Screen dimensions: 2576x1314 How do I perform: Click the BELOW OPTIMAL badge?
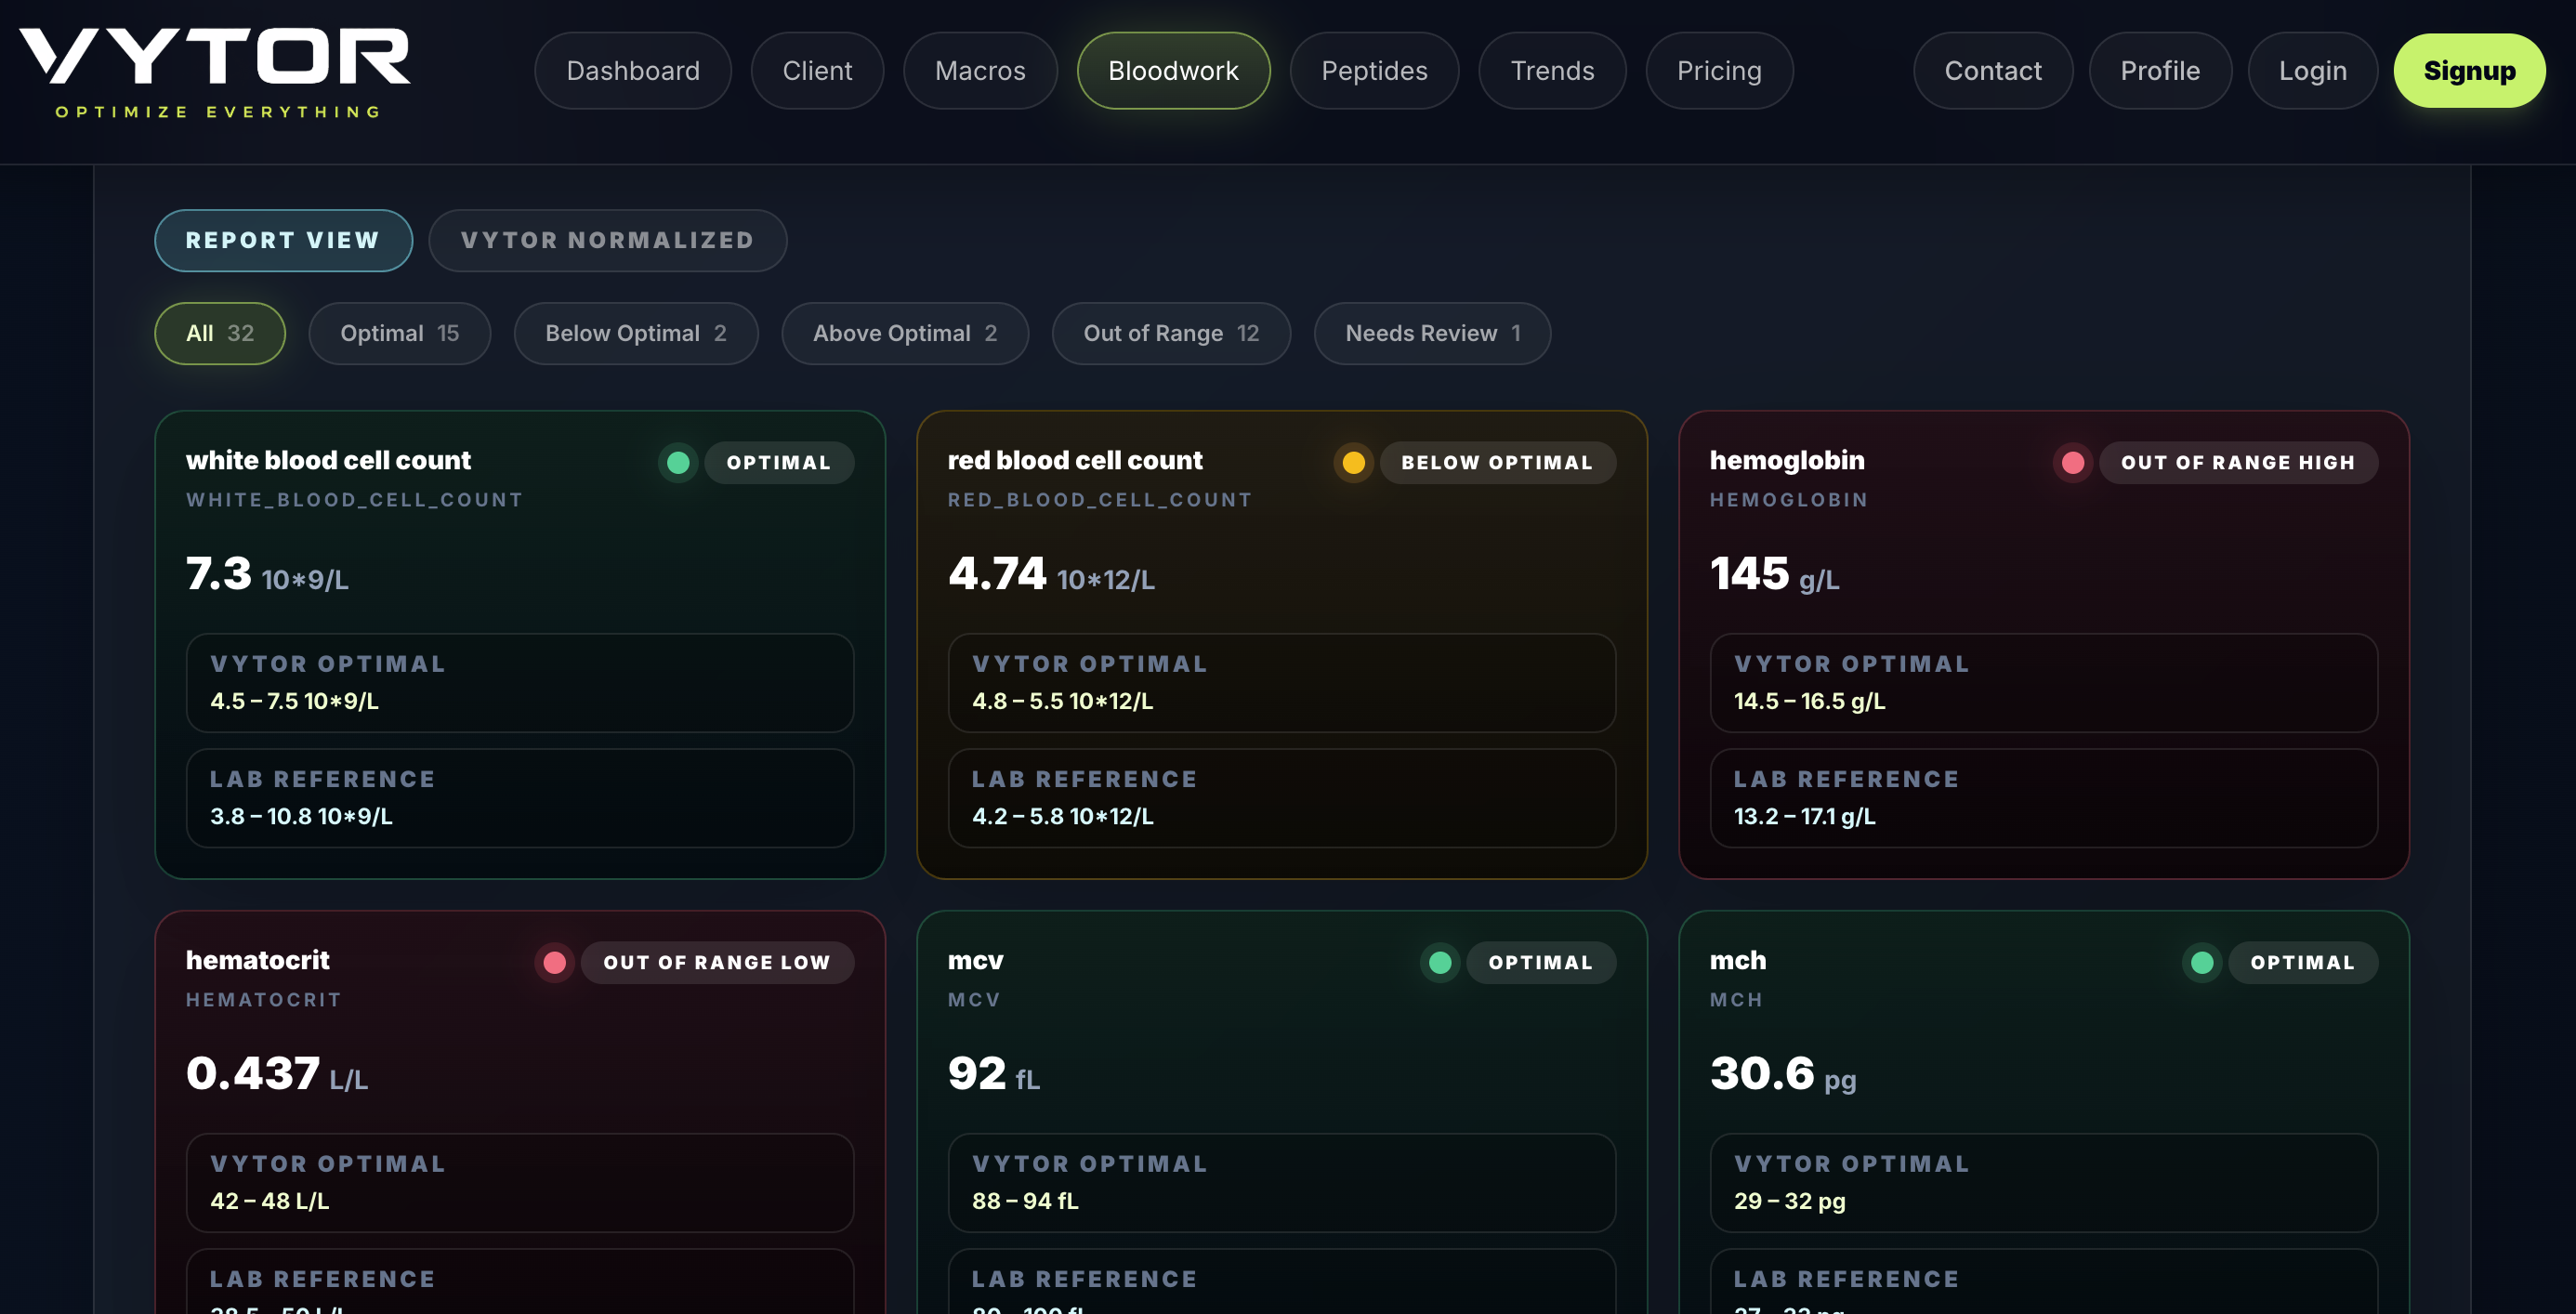click(1497, 462)
